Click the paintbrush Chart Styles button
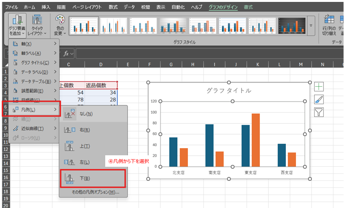 319,100
